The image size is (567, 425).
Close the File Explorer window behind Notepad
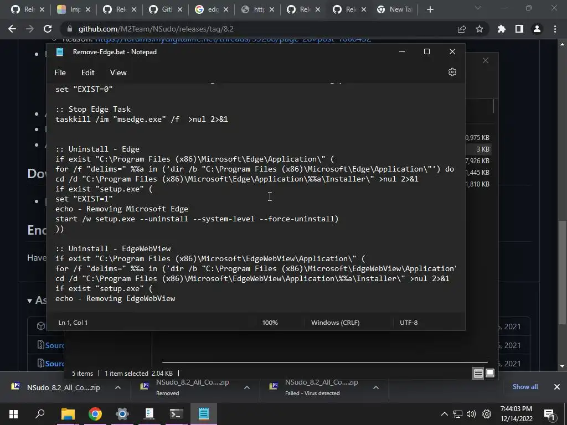point(485,60)
